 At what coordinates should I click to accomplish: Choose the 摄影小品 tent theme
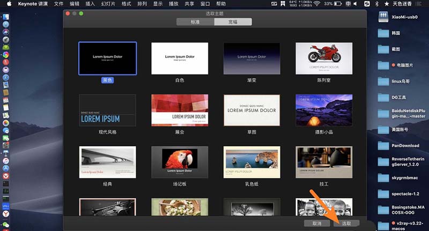[x=324, y=110]
